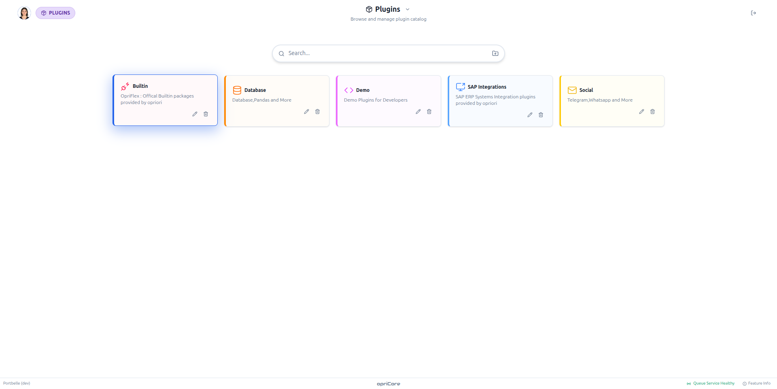Edit the Database category pencil icon
The height and width of the screenshot is (389, 777).
coord(306,112)
